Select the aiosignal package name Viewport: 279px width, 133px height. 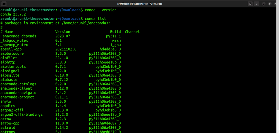(x=10, y=71)
